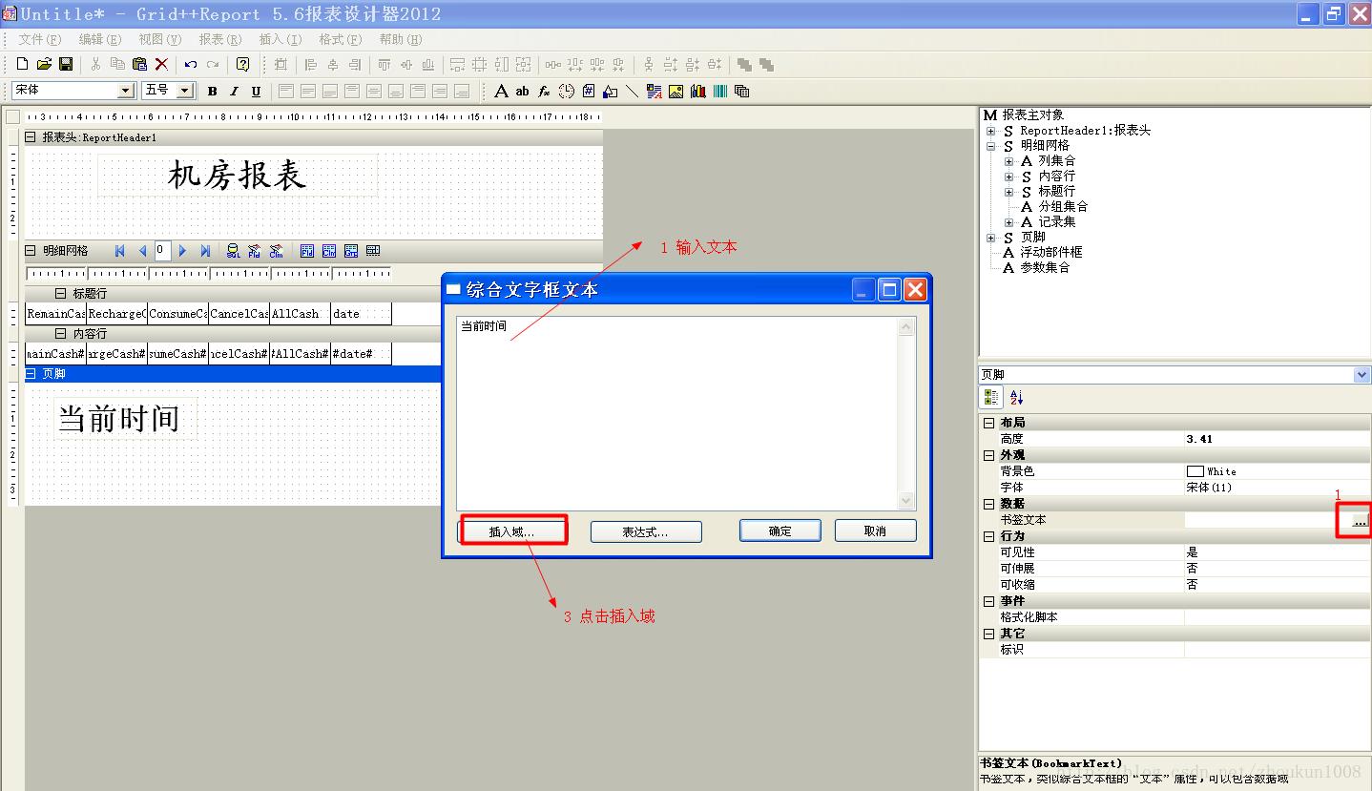Screen dimensions: 1372x791
Task: Open the 视图(V) menu
Action: [160, 39]
